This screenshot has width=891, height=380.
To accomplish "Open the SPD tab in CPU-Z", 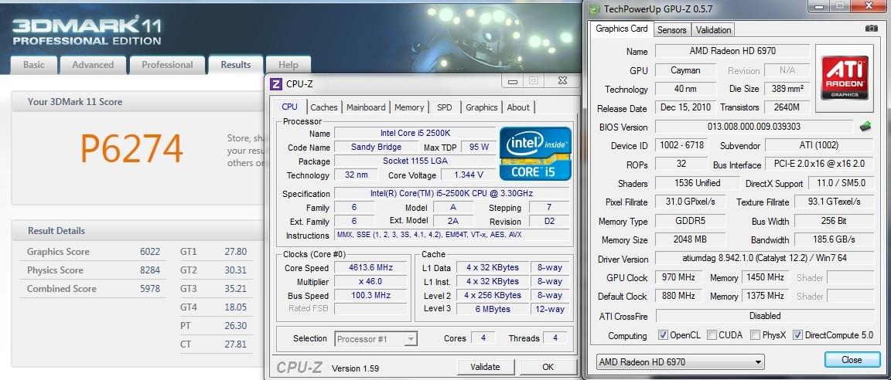I will coord(445,107).
